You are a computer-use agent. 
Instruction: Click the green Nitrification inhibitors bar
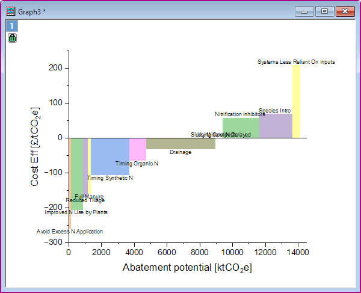(x=241, y=128)
